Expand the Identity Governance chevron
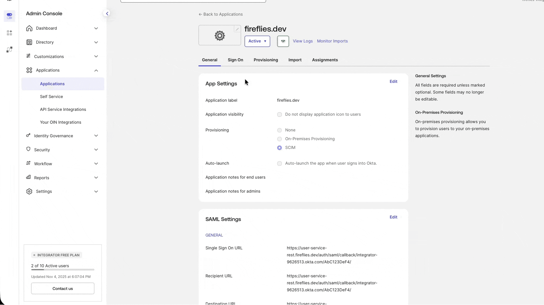 (96, 136)
